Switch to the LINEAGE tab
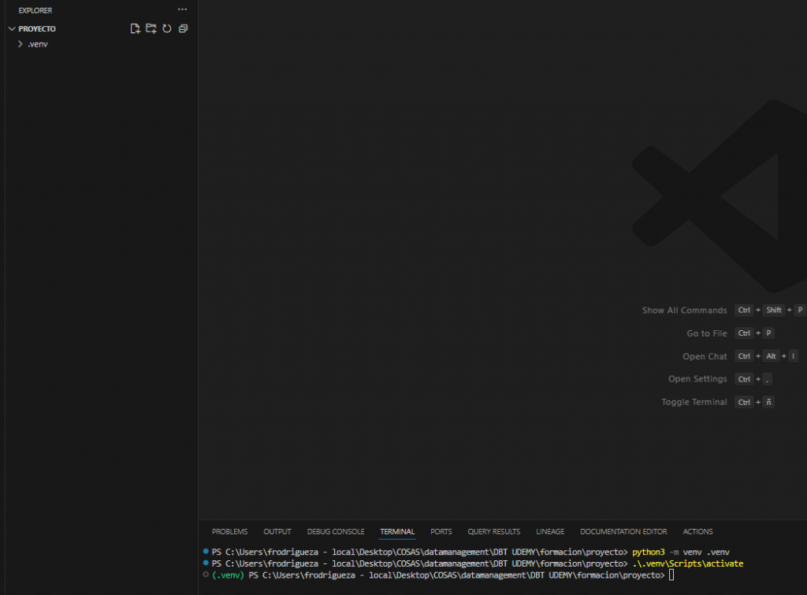The image size is (807, 595). click(550, 532)
